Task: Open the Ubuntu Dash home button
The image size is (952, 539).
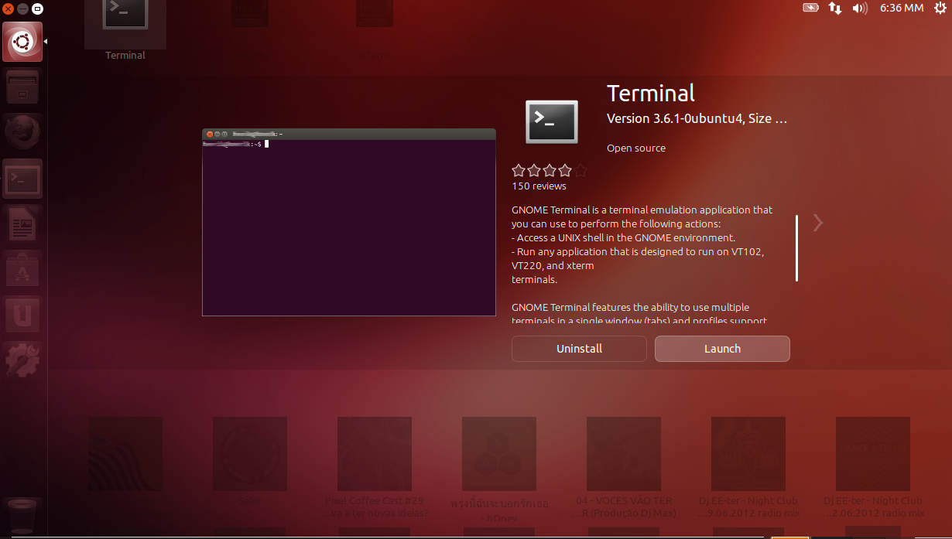Action: point(23,42)
